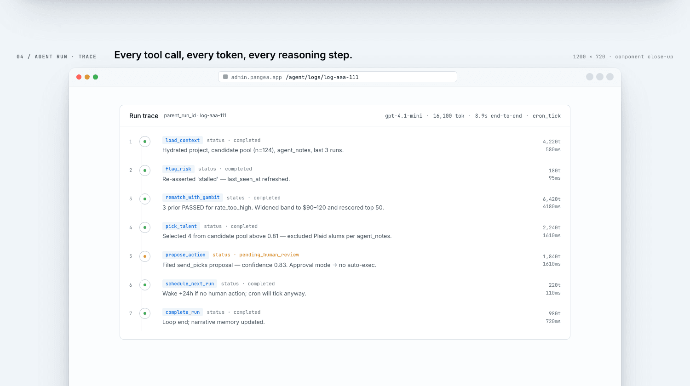Click the lock icon in address bar
Viewport: 690px width, 386px height.
point(225,77)
